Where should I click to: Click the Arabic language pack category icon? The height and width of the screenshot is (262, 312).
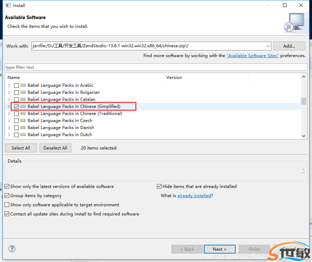(x=23, y=85)
